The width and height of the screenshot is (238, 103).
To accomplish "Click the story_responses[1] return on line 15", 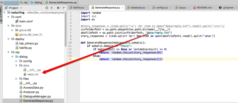I will 131,59.
